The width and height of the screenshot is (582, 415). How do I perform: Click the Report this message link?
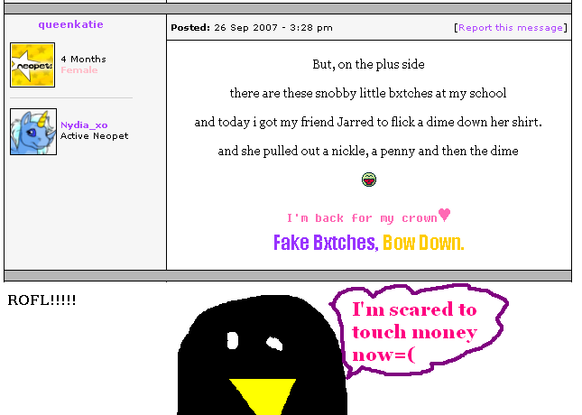(511, 27)
